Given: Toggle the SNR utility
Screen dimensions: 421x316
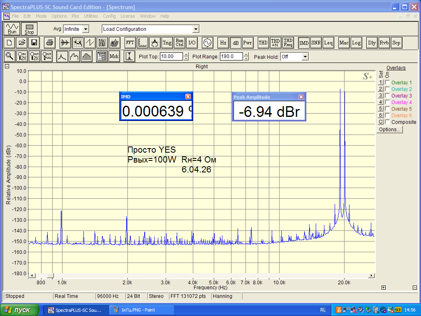Looking at the screenshot, I should click(316, 43).
